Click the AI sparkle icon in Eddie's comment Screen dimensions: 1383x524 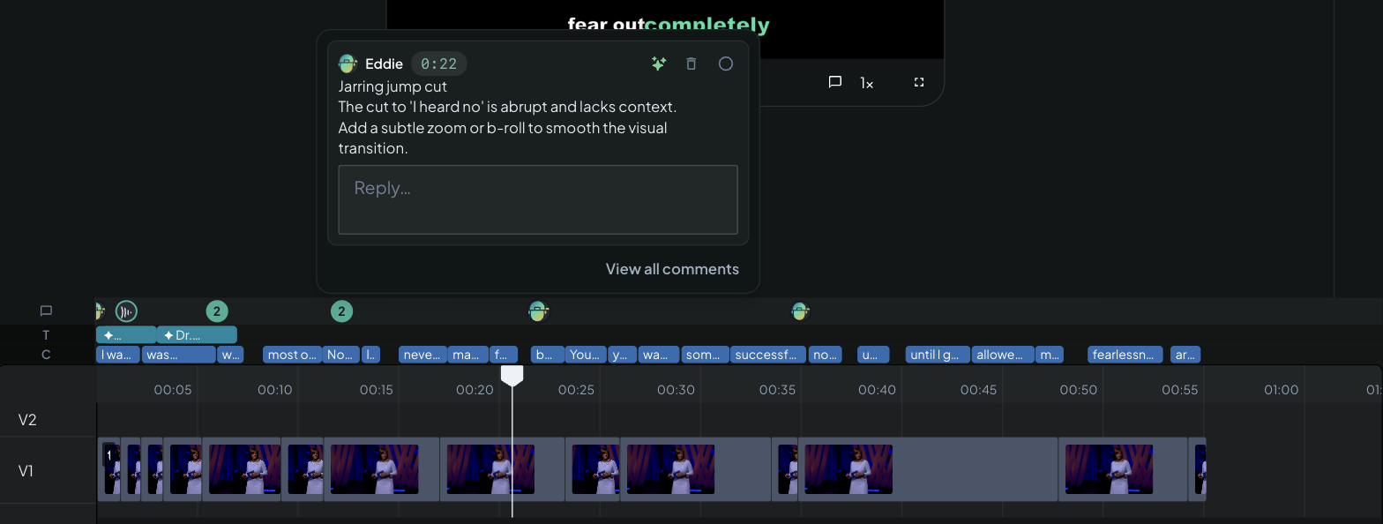tap(658, 64)
